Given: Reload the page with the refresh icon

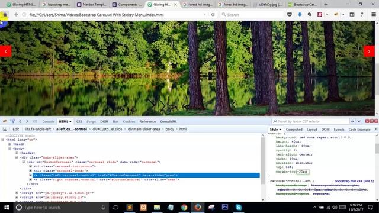Looking at the screenshot, I should pos(213,14).
